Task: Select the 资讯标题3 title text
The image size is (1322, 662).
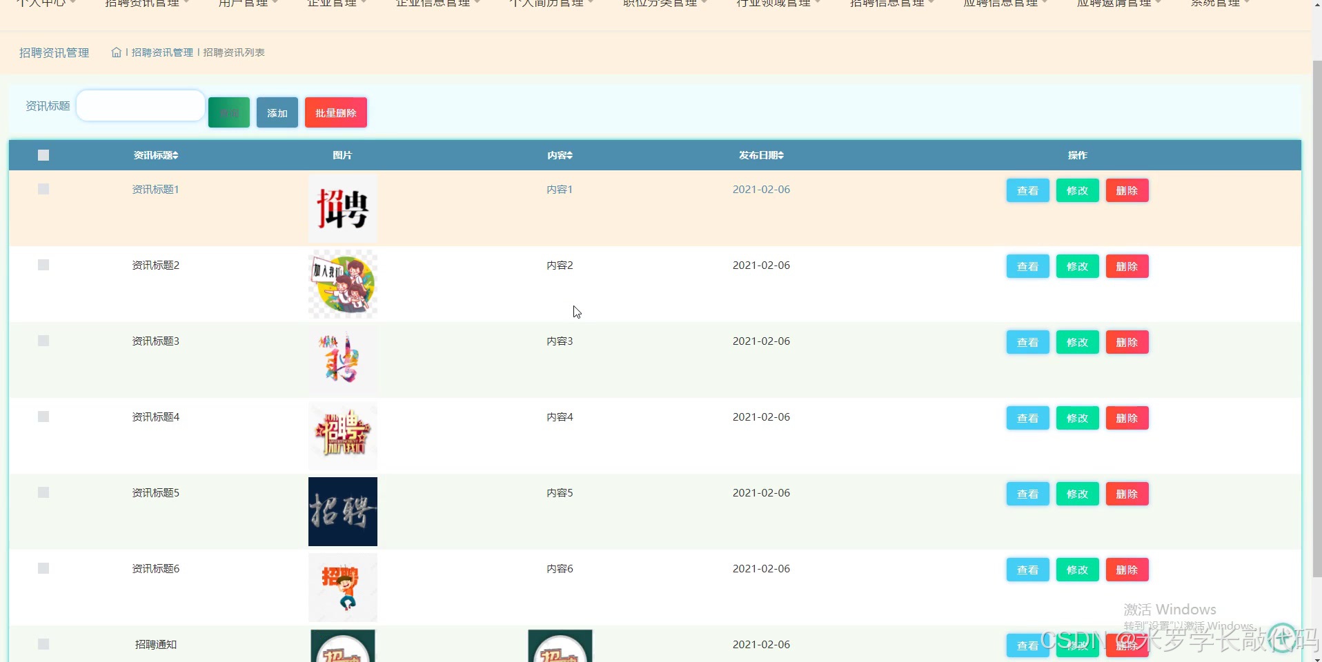Action: [x=156, y=341]
